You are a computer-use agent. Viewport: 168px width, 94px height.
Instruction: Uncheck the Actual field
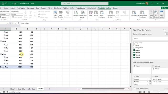134,57
